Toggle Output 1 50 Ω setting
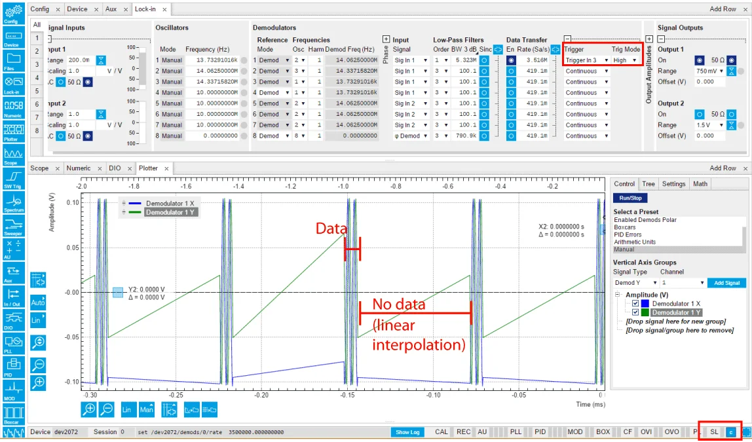 [732, 60]
